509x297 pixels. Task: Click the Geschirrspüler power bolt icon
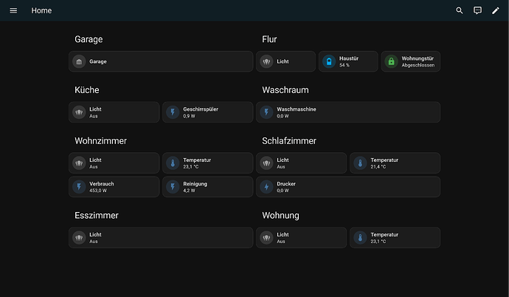pos(173,112)
